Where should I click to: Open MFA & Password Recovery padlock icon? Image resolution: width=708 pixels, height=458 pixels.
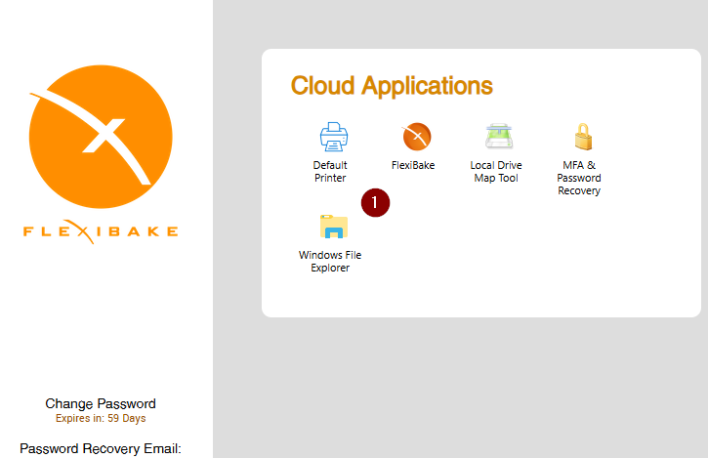(583, 137)
